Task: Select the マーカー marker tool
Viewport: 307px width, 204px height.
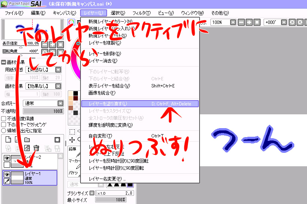Action: (x=75, y=164)
